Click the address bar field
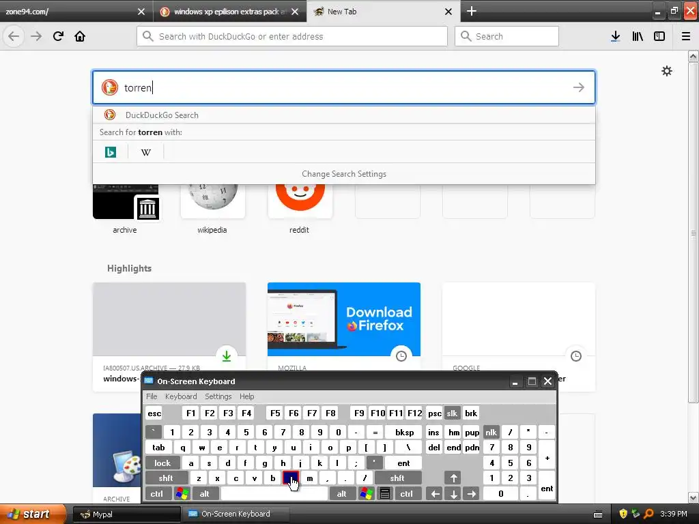699x524 pixels. pos(292,36)
